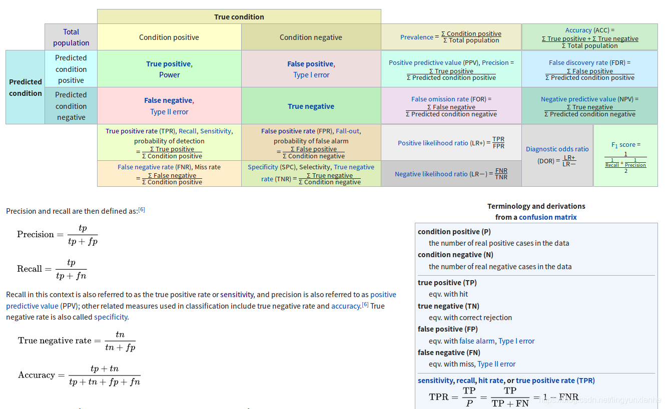Open the Sensitivity link in the TPR cell
The image size is (666, 409).
click(x=216, y=131)
